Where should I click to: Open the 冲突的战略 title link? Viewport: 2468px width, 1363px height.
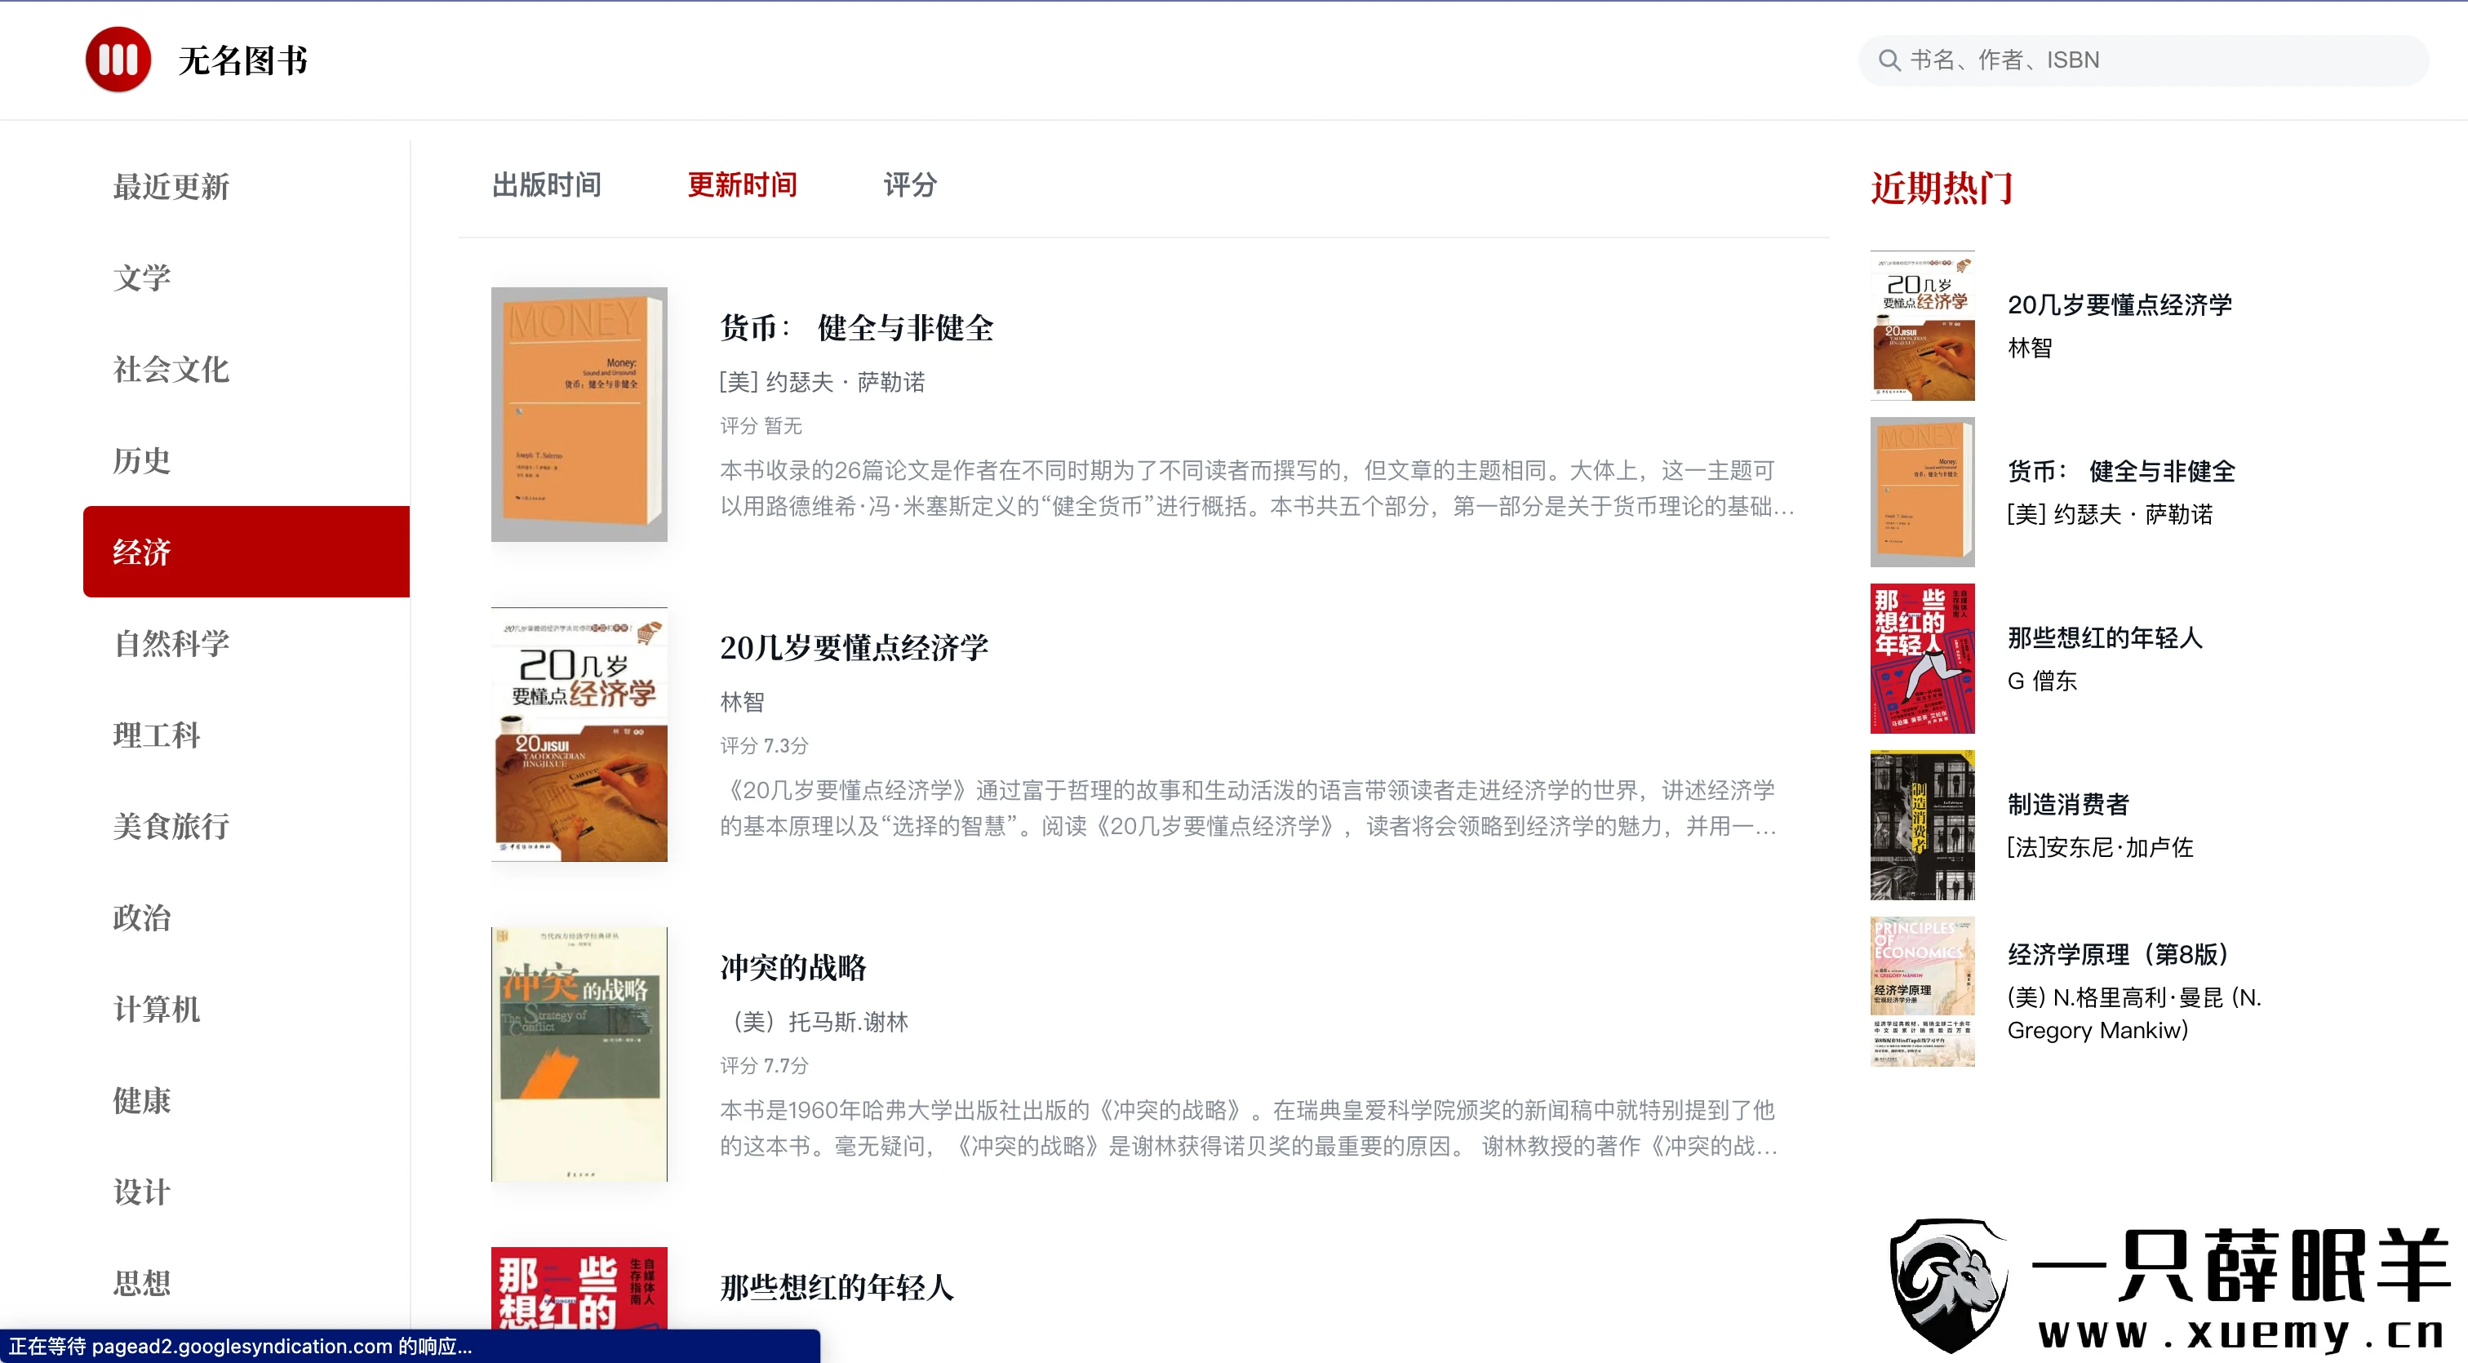(x=792, y=967)
